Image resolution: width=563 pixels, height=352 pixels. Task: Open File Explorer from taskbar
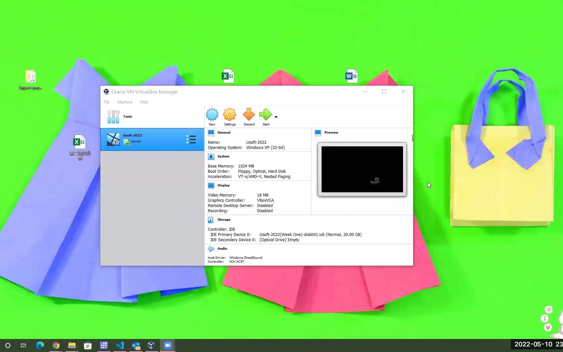72,345
